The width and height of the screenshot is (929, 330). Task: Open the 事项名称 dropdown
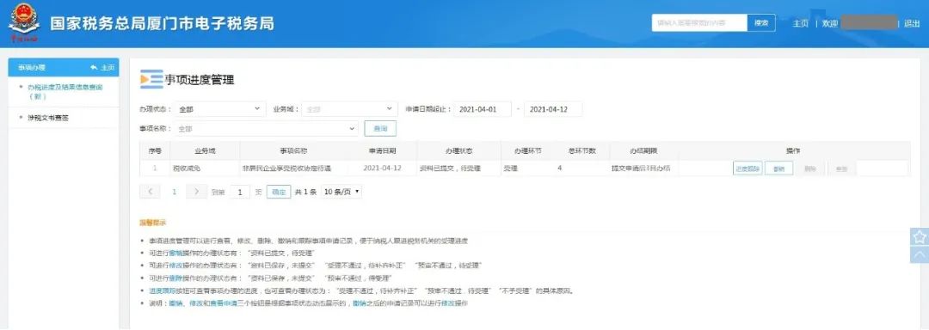(x=266, y=128)
